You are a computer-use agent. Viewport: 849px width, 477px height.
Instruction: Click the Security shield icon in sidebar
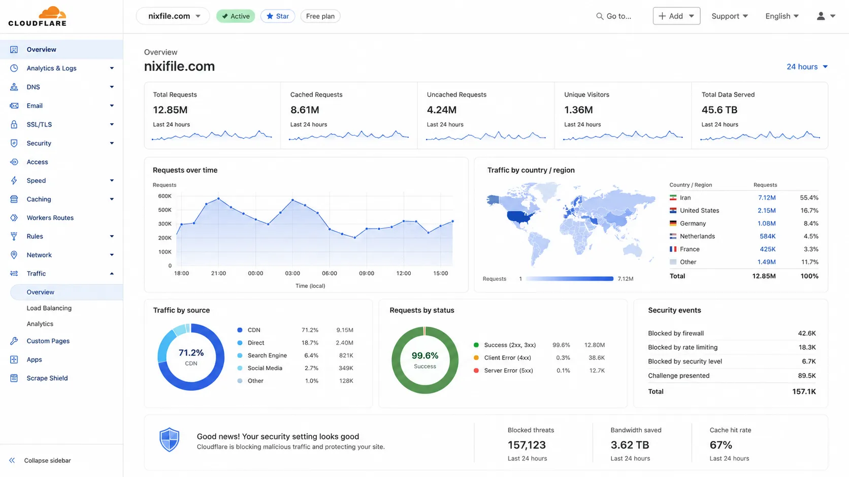[x=14, y=143]
